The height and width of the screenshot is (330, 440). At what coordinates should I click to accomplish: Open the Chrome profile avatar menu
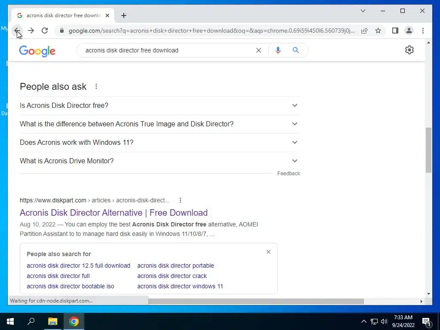click(x=409, y=31)
